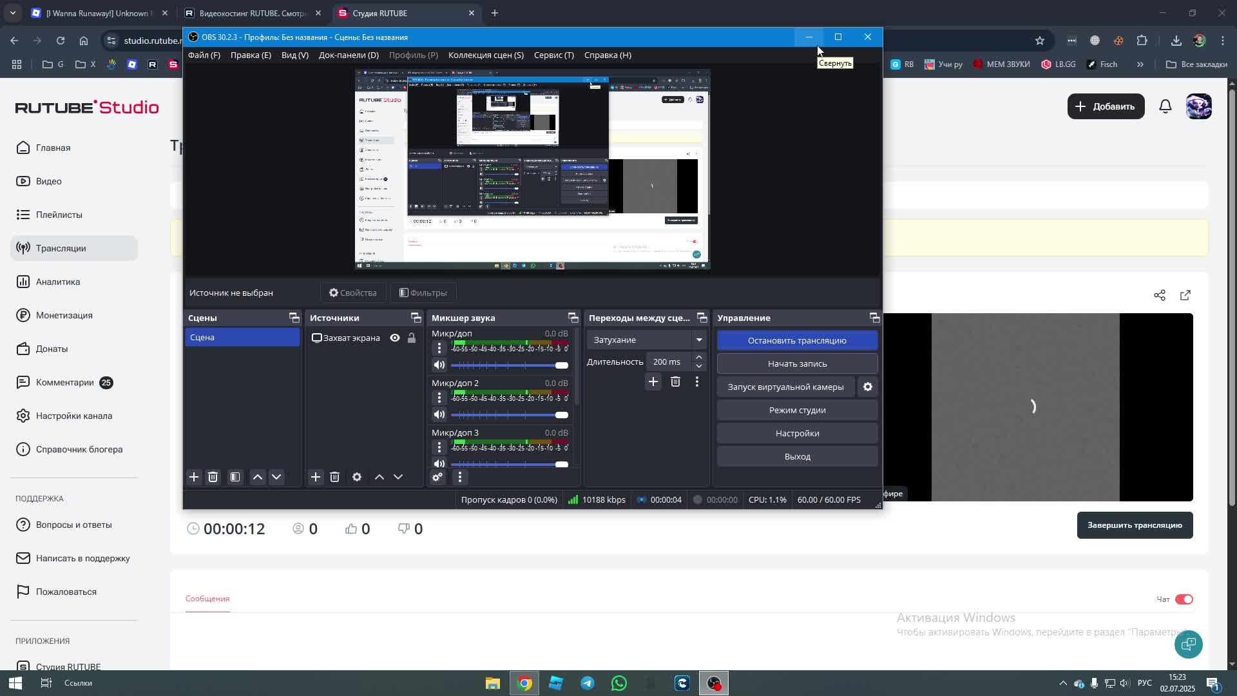Screen dimensions: 1237x696
Task: Expand hidden bookmarks chevron in Chrome
Action: (1140, 64)
